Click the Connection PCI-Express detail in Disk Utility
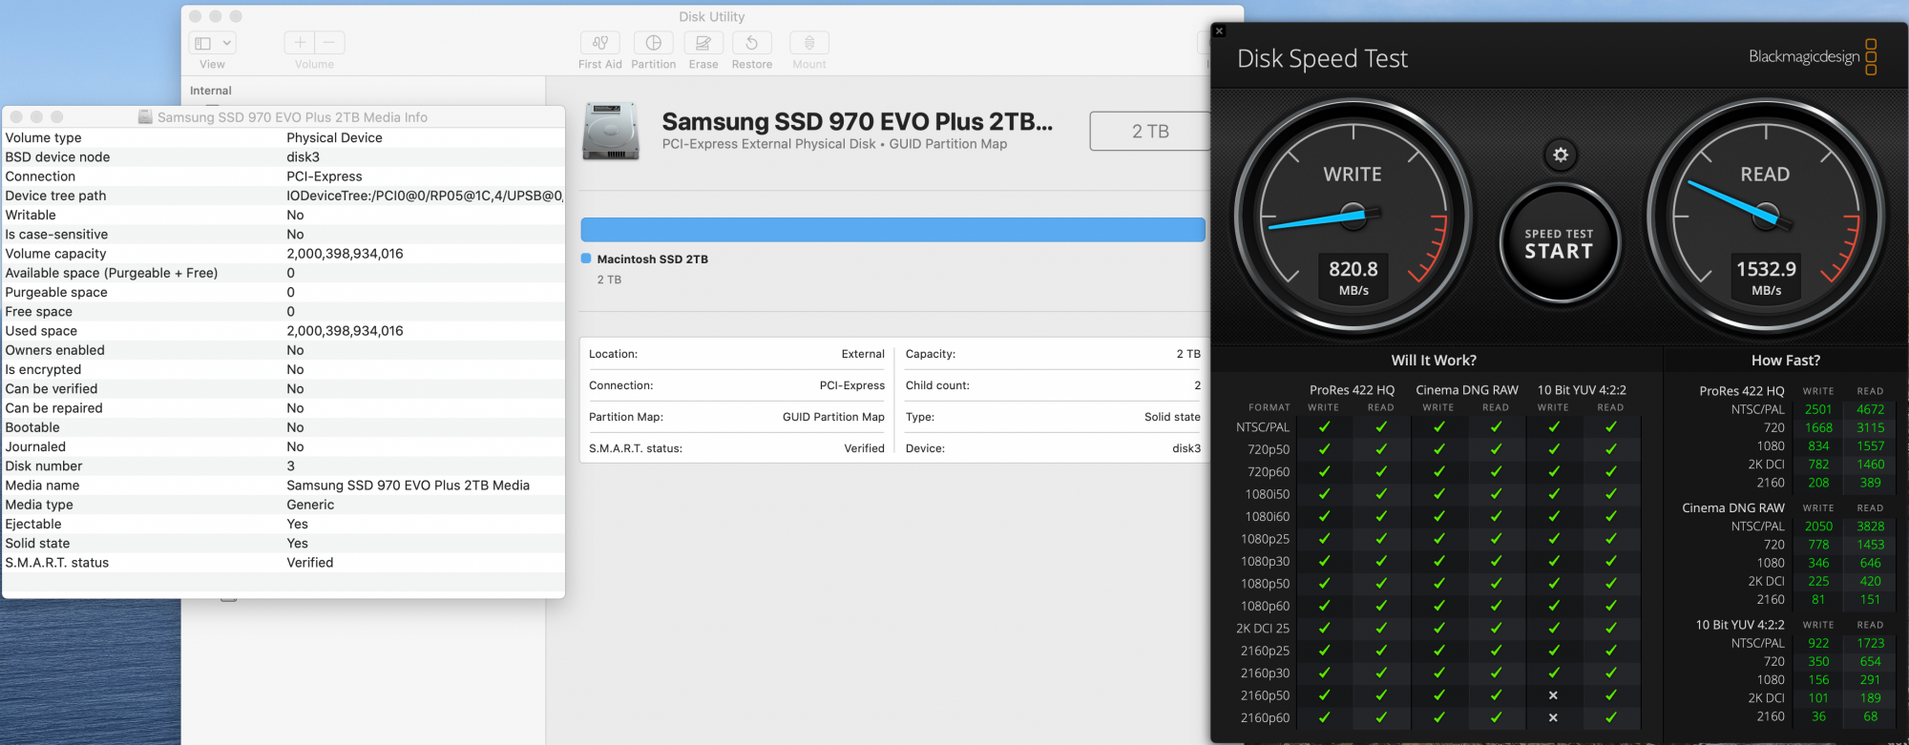This screenshot has width=1909, height=745. (737, 385)
